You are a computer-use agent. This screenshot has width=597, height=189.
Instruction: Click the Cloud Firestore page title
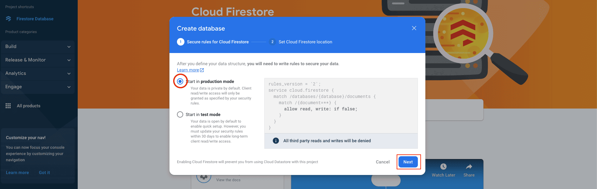(x=232, y=12)
